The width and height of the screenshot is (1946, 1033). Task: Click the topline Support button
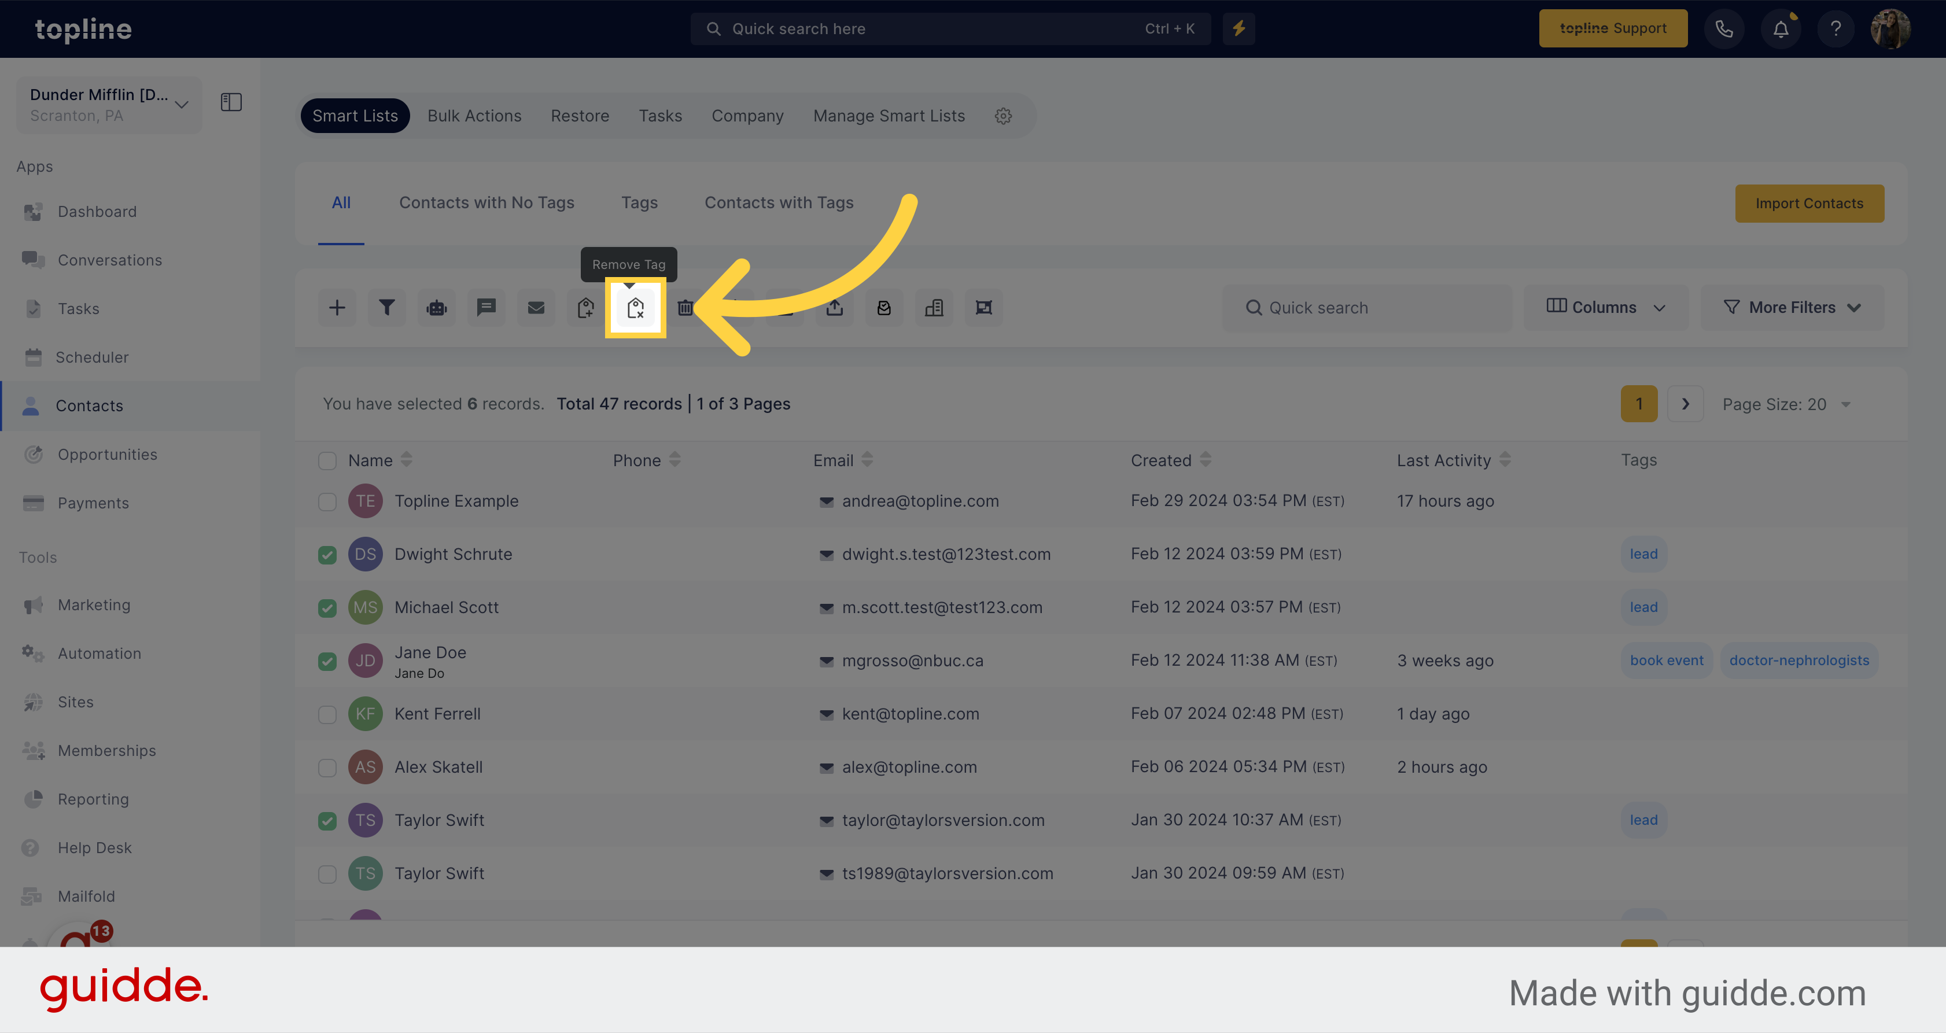tap(1613, 29)
